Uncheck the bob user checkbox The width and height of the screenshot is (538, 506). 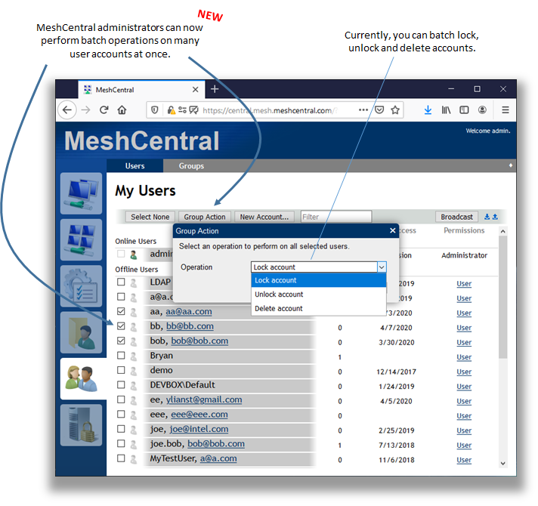121,341
